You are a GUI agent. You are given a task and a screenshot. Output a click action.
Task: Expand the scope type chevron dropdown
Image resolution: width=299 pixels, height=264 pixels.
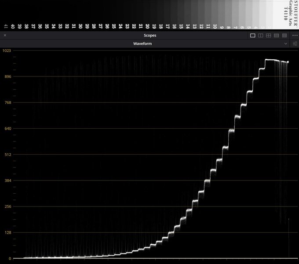click(x=286, y=43)
